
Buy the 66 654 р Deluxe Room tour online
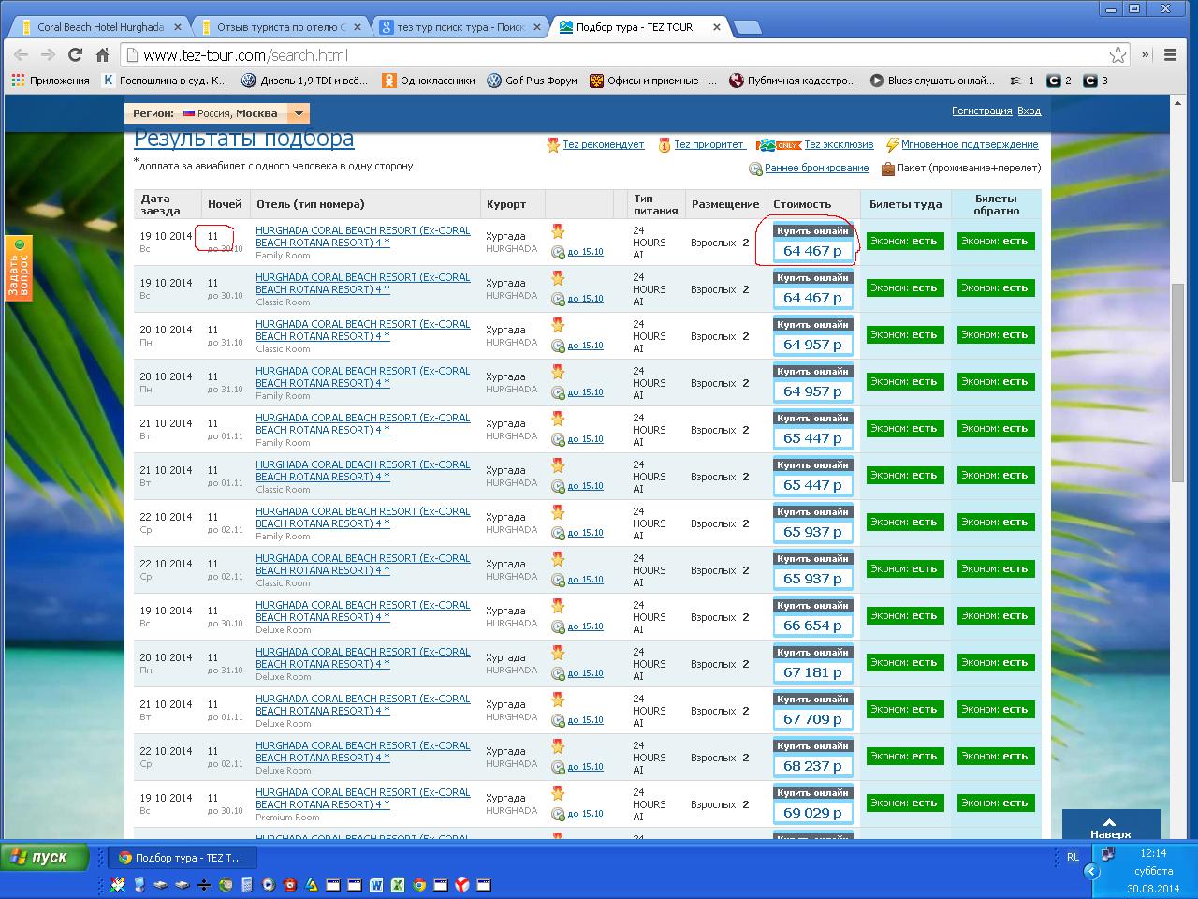pyautogui.click(x=812, y=606)
